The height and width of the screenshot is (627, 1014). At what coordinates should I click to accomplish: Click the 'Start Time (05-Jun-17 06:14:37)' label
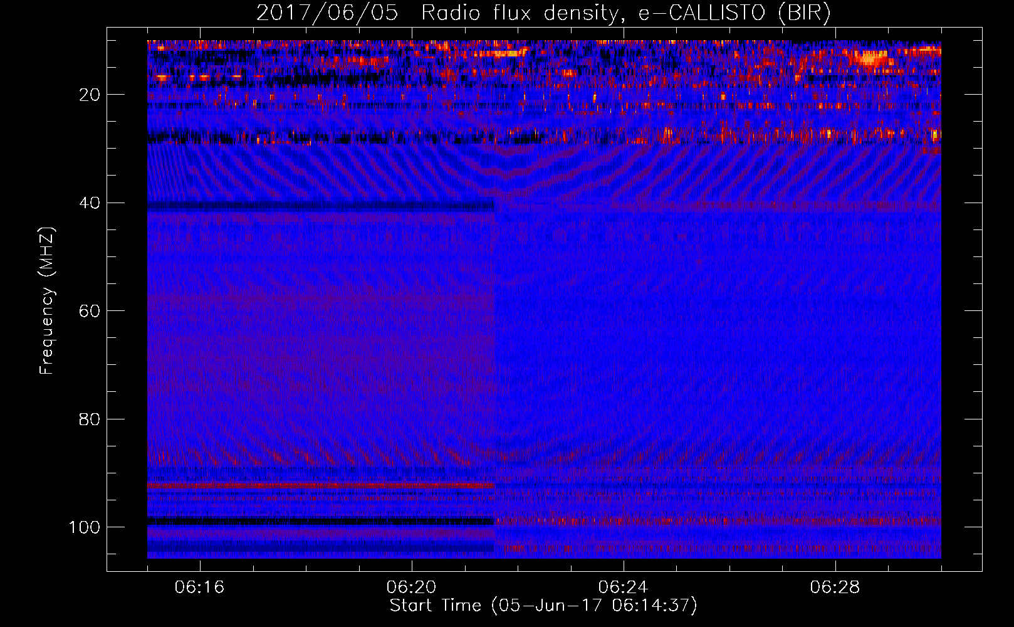543,606
